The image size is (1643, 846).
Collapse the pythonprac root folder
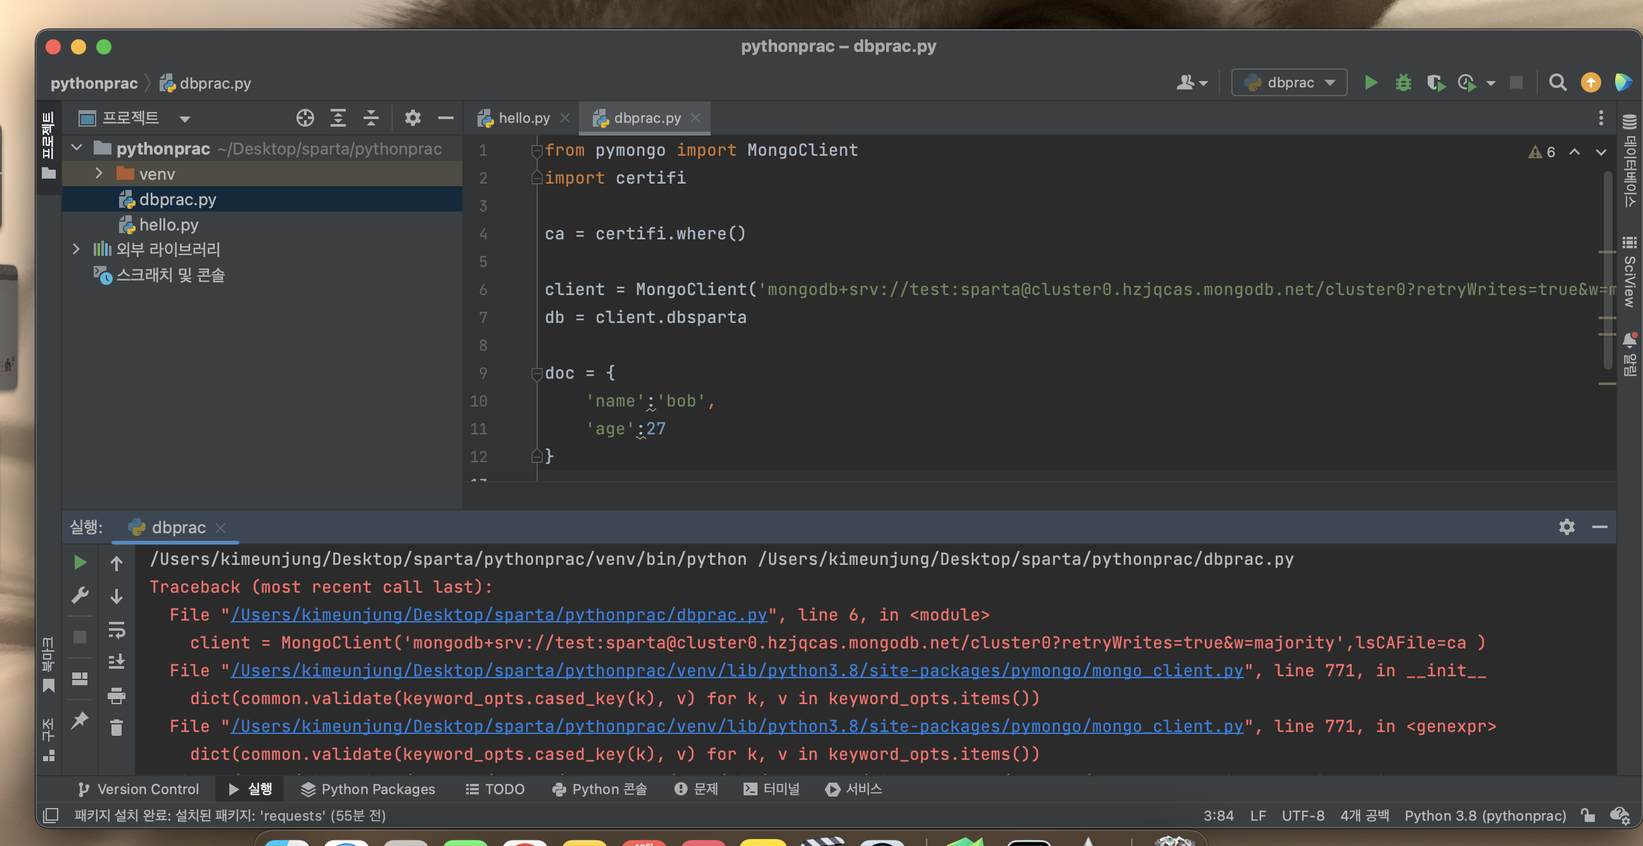(77, 148)
